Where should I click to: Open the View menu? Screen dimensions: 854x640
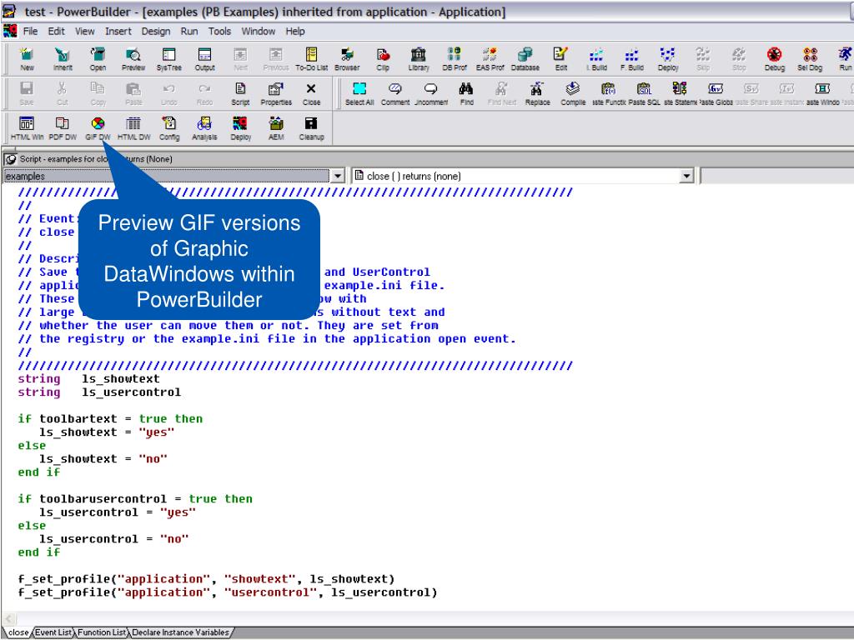[x=84, y=31]
